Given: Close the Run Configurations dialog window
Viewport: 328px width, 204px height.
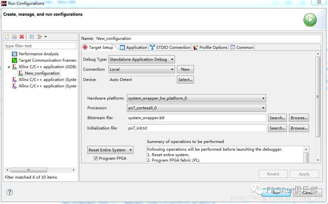Looking at the screenshot, I should coord(319,2).
